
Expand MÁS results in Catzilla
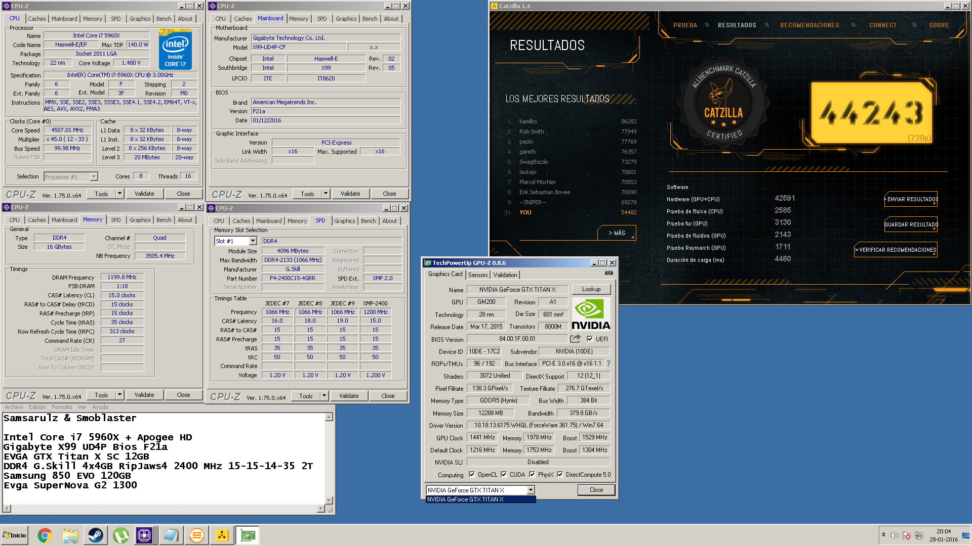point(617,233)
